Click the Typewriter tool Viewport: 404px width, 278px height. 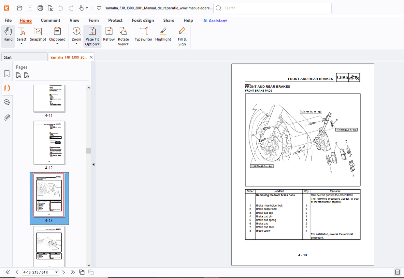pyautogui.click(x=143, y=34)
